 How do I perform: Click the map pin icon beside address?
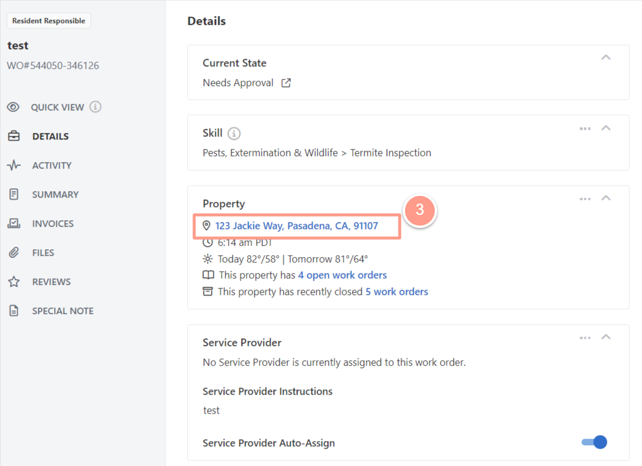tap(206, 226)
